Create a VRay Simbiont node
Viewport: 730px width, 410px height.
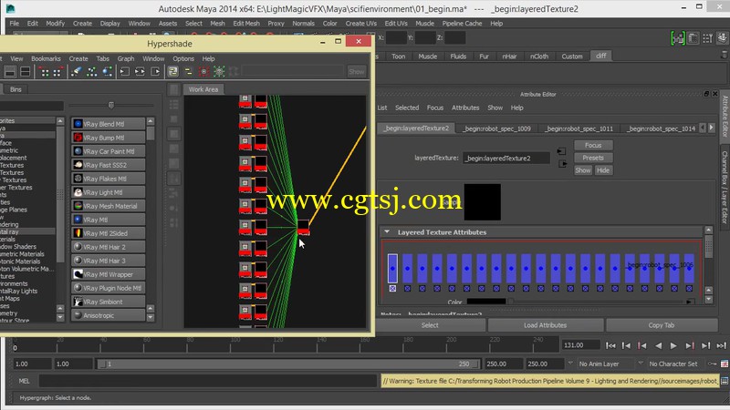pyautogui.click(x=108, y=302)
